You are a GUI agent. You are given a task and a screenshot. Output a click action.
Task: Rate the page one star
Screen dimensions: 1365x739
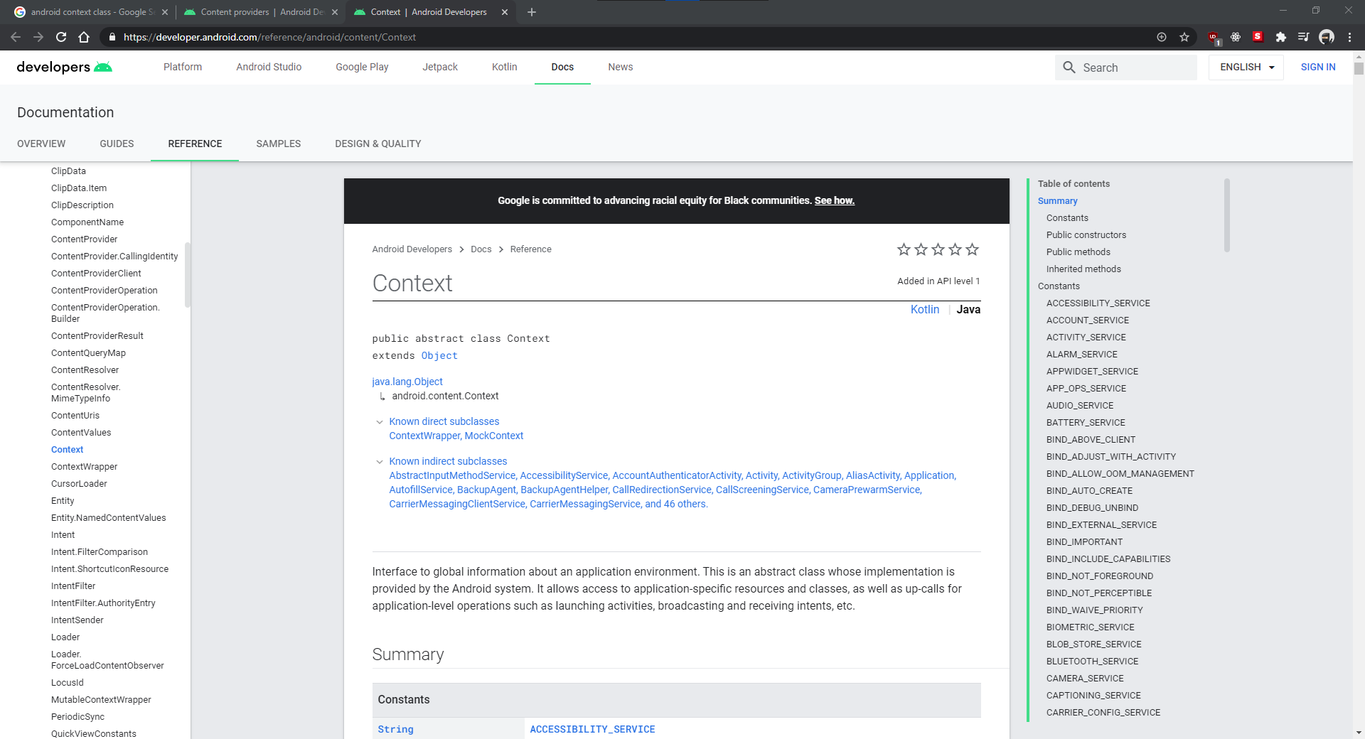coord(904,249)
